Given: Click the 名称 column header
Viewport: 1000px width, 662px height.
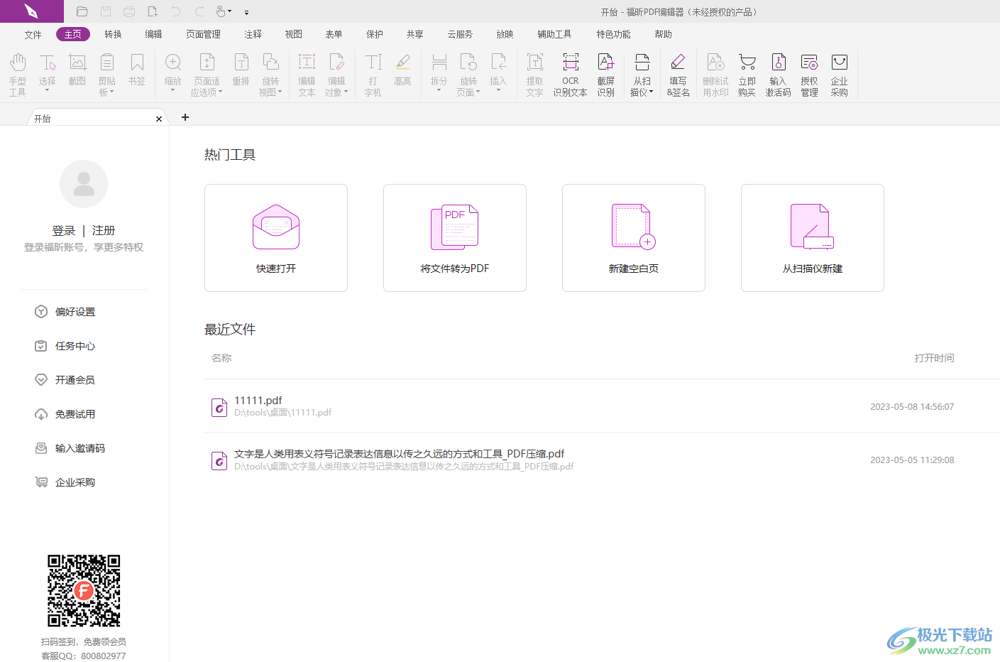Looking at the screenshot, I should (x=221, y=358).
